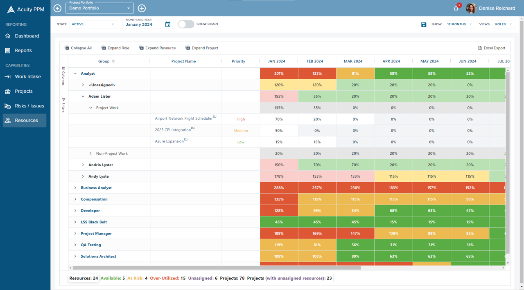The image size is (524, 290).
Task: Click Expand Project button
Action: click(x=202, y=48)
